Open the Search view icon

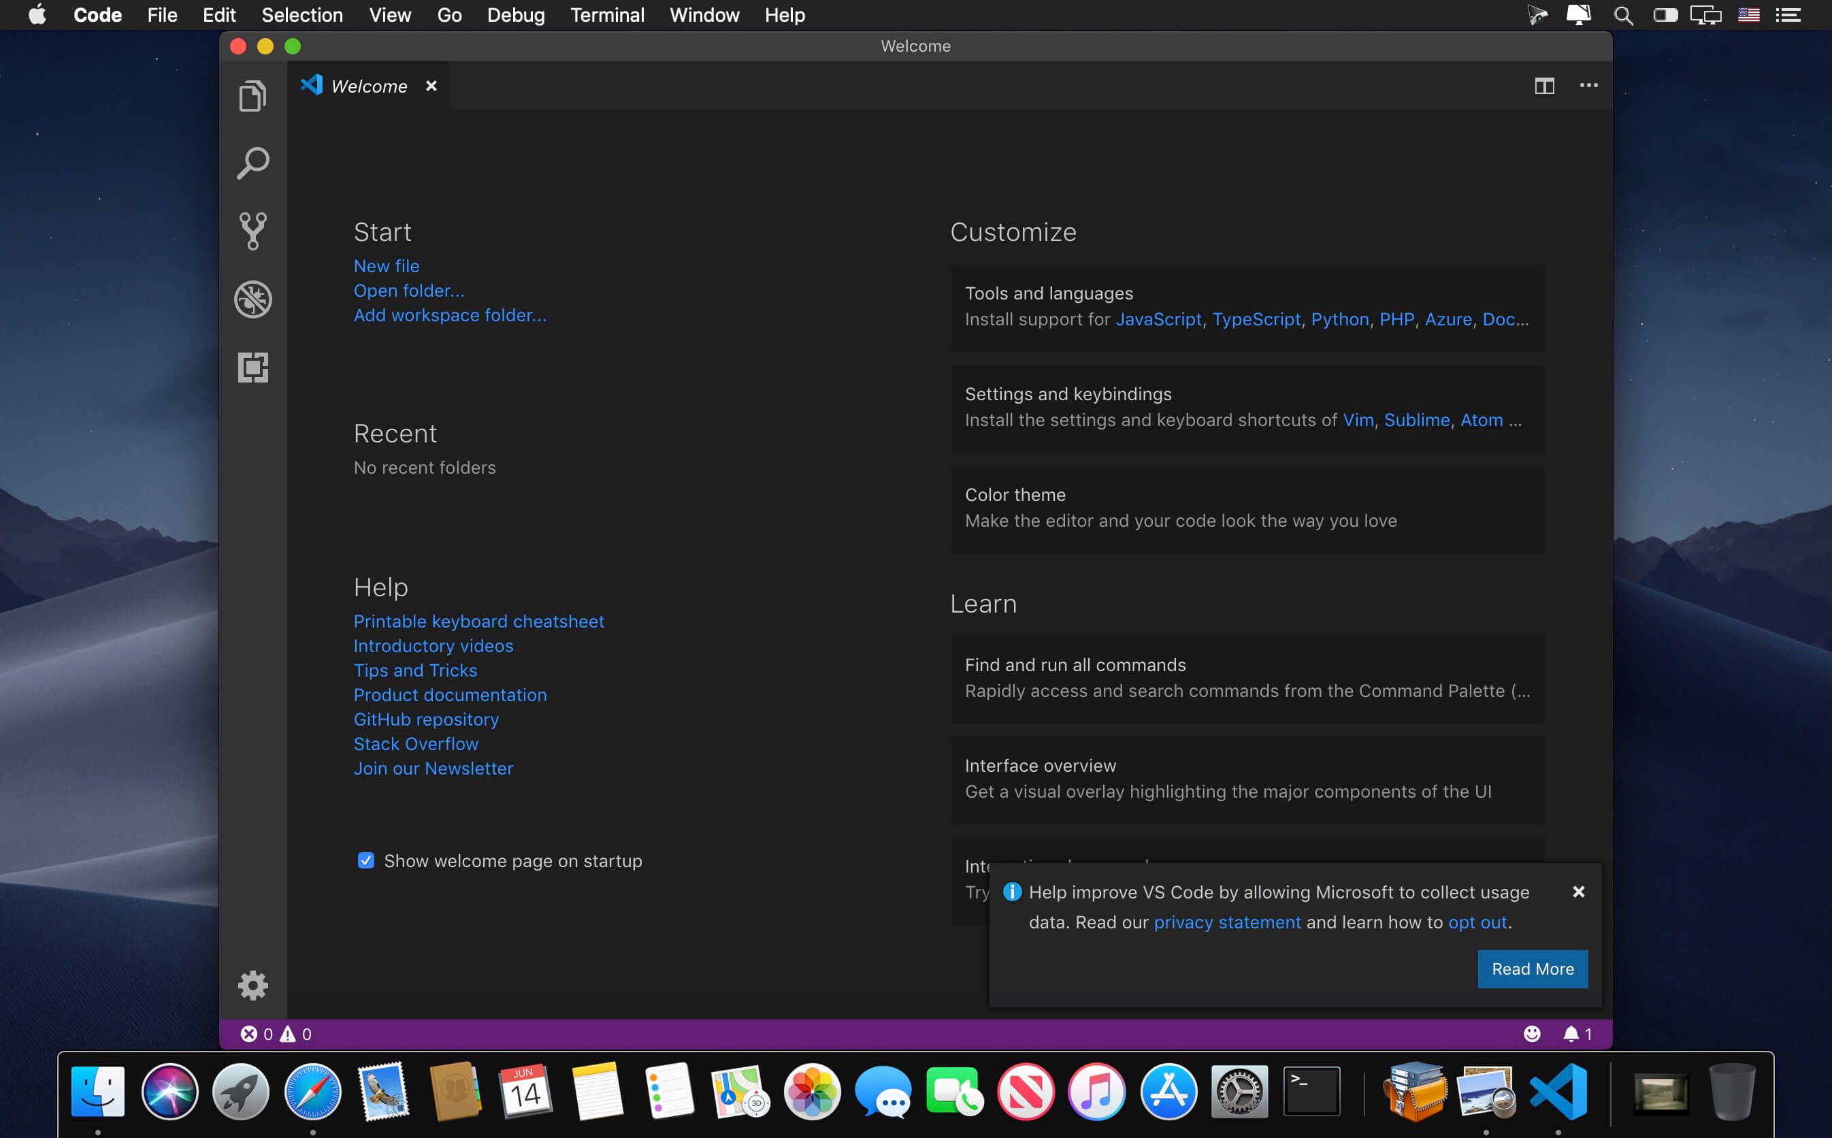click(x=252, y=163)
